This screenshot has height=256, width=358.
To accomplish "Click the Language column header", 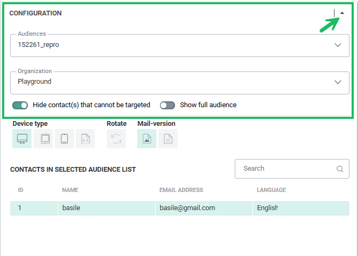I will [x=271, y=190].
